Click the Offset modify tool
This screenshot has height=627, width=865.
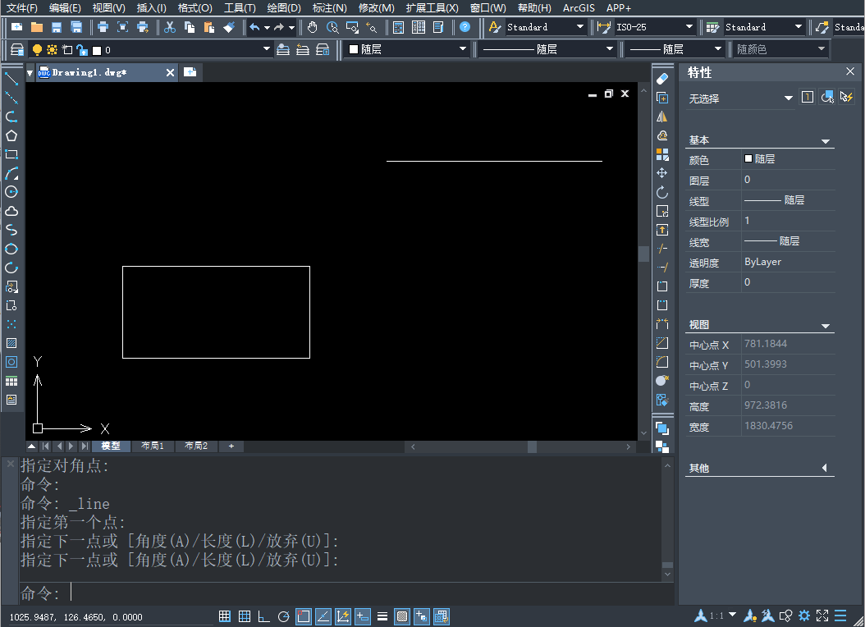662,135
